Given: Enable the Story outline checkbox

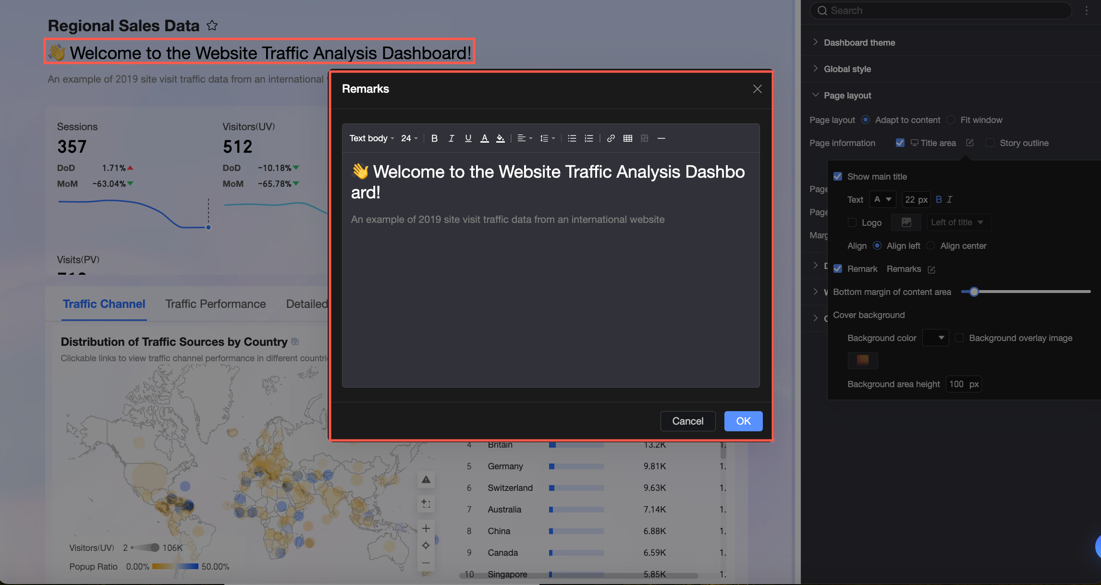Looking at the screenshot, I should pyautogui.click(x=990, y=143).
